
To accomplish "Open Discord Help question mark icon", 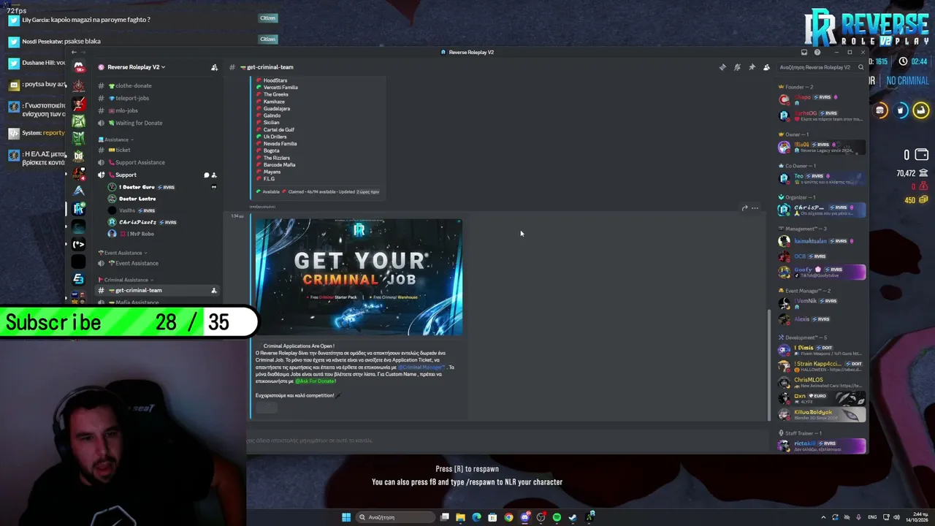I will (817, 52).
